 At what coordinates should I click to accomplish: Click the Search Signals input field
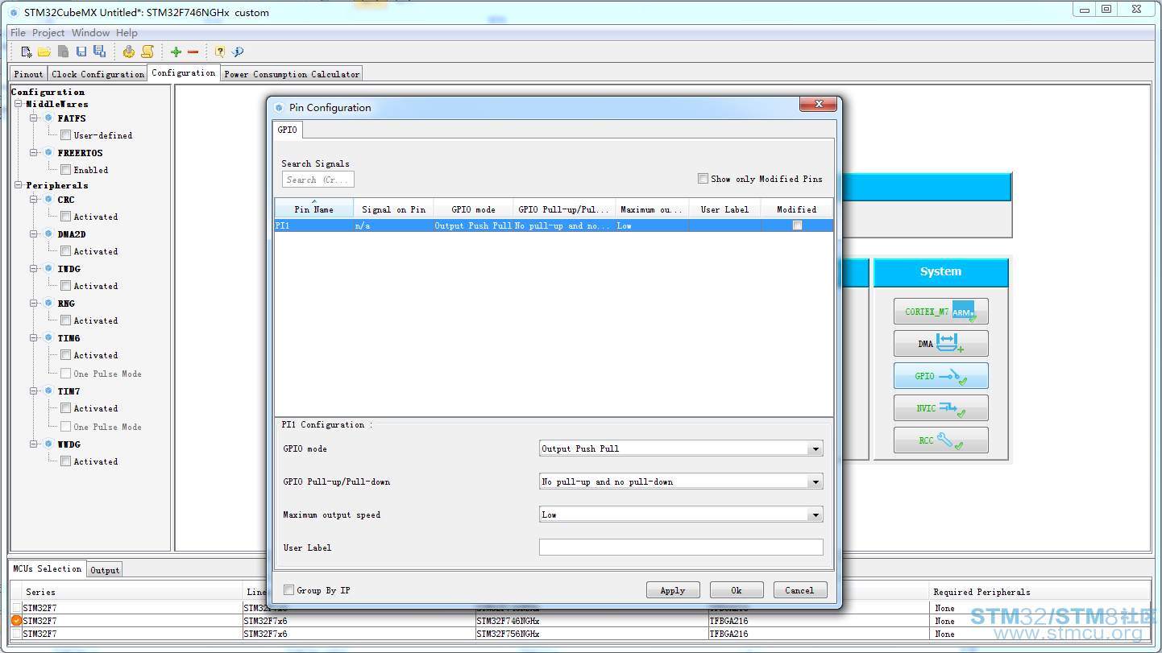click(317, 180)
